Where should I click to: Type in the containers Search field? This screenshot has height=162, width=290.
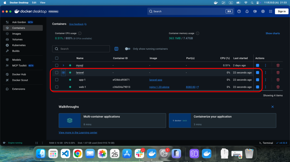[x=84, y=49]
